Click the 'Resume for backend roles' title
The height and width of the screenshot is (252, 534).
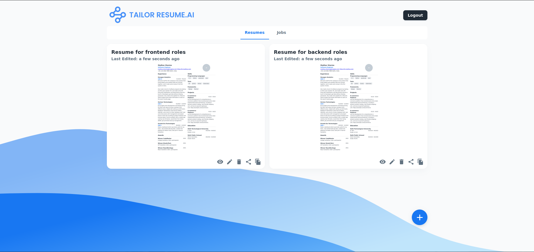(x=311, y=52)
